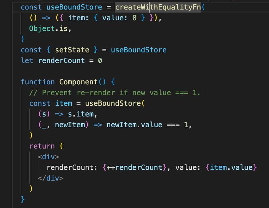The image size is (269, 208).
Task: Click newItem.value in the comparison expression
Action: coord(134,125)
